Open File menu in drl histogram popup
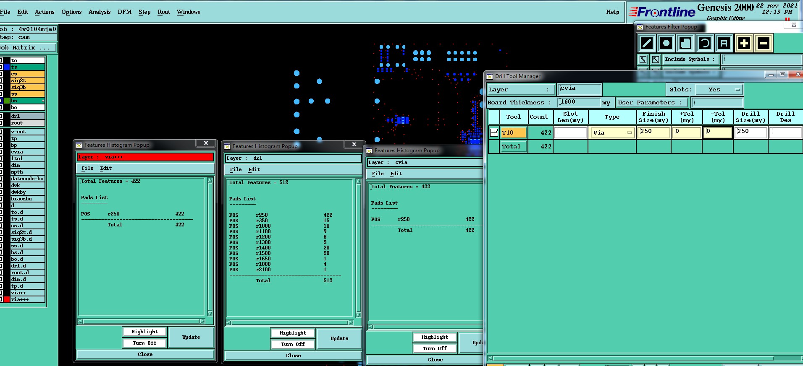The height and width of the screenshot is (366, 803). (x=236, y=169)
